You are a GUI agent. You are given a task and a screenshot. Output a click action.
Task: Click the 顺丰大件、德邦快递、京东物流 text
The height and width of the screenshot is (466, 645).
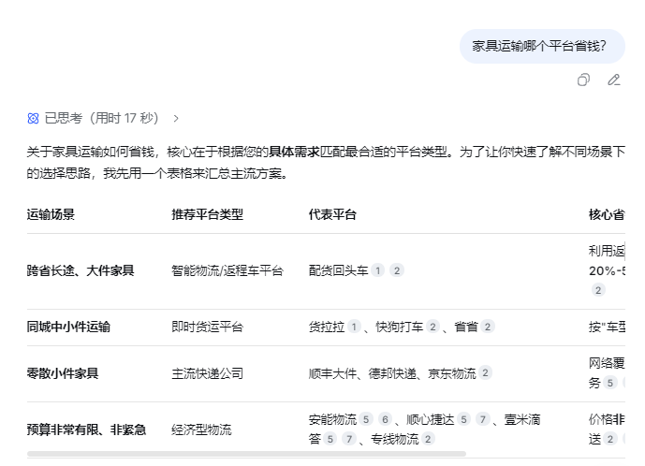(x=392, y=373)
